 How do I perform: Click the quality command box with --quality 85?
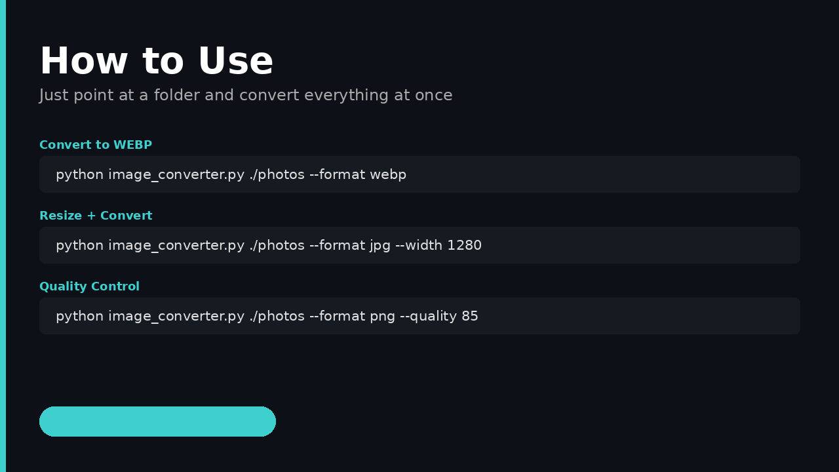coord(419,316)
